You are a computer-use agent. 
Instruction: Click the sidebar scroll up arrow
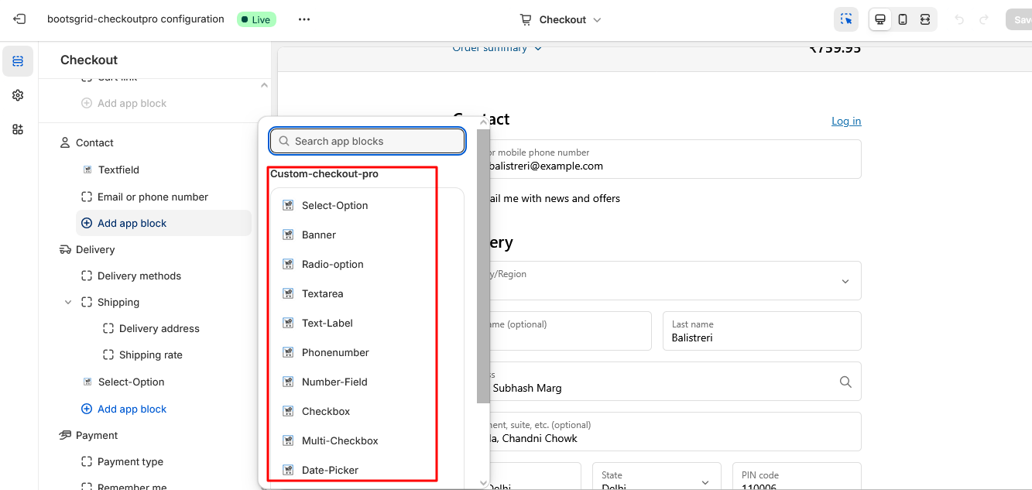[264, 85]
